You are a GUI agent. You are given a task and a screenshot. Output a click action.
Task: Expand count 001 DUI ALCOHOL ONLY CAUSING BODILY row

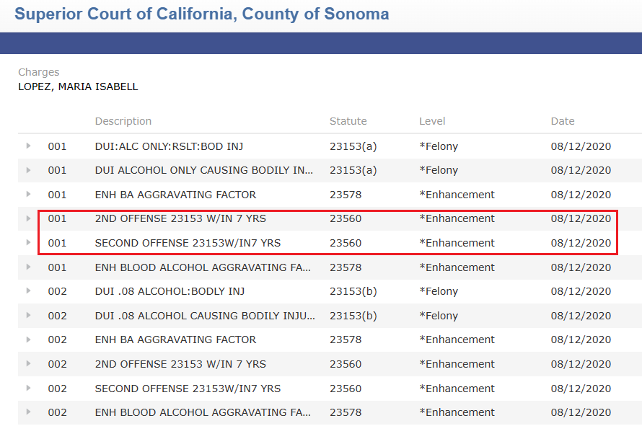[29, 170]
